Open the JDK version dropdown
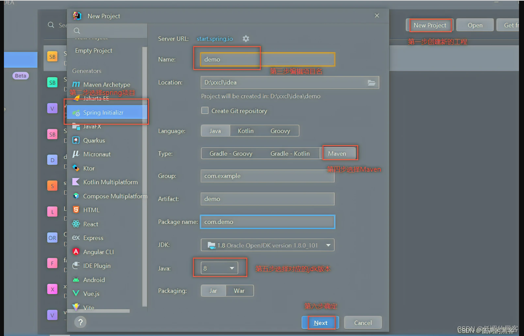Image resolution: width=524 pixels, height=336 pixels. tap(268, 245)
